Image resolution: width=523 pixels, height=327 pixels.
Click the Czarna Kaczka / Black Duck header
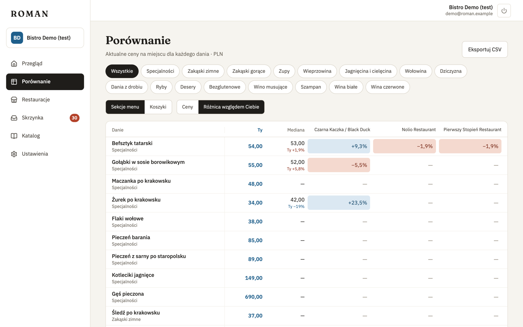342,130
